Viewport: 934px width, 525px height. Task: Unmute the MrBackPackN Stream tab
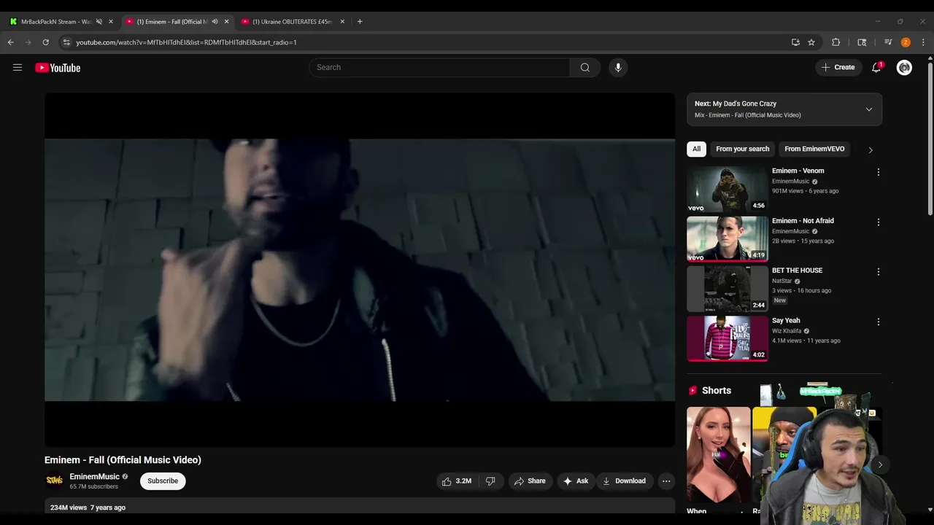99,21
